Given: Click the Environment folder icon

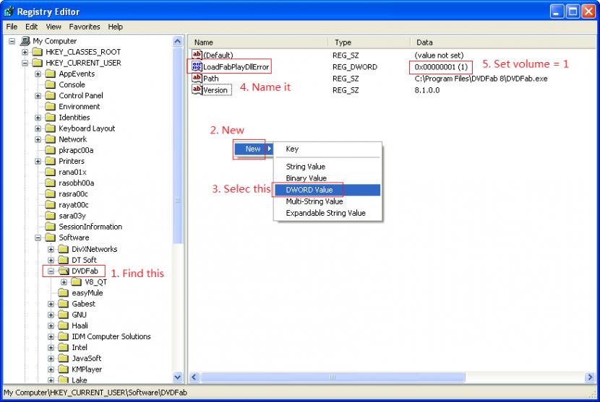Looking at the screenshot, I should [x=51, y=106].
